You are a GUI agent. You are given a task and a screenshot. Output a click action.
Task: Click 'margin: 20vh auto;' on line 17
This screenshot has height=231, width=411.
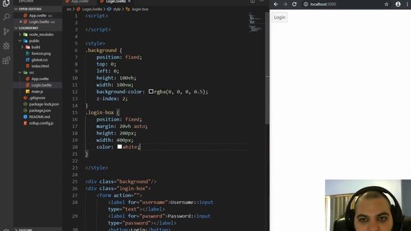122,126
